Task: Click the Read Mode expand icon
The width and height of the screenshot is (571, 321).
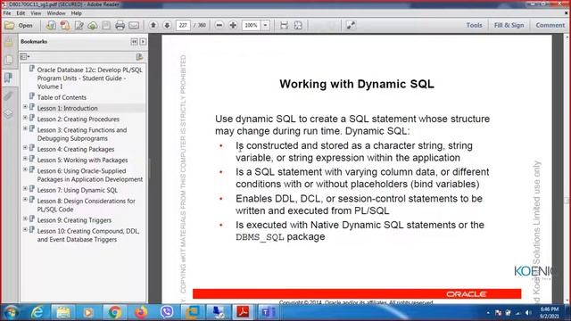Action: coord(351,25)
